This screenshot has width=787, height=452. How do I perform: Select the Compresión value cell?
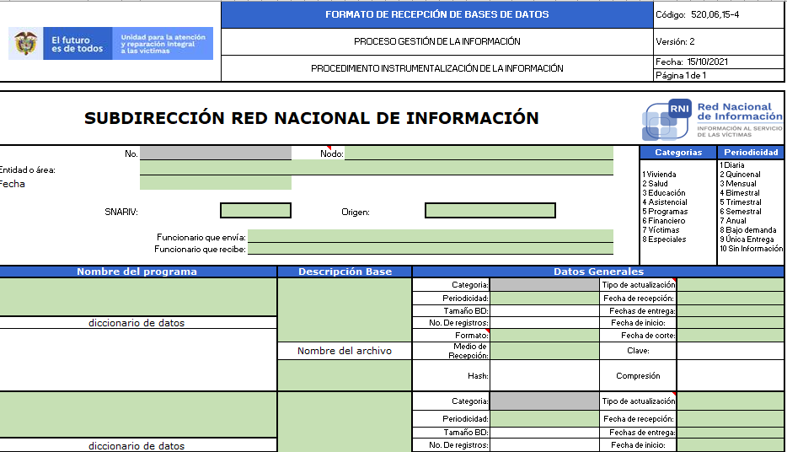[x=731, y=375]
